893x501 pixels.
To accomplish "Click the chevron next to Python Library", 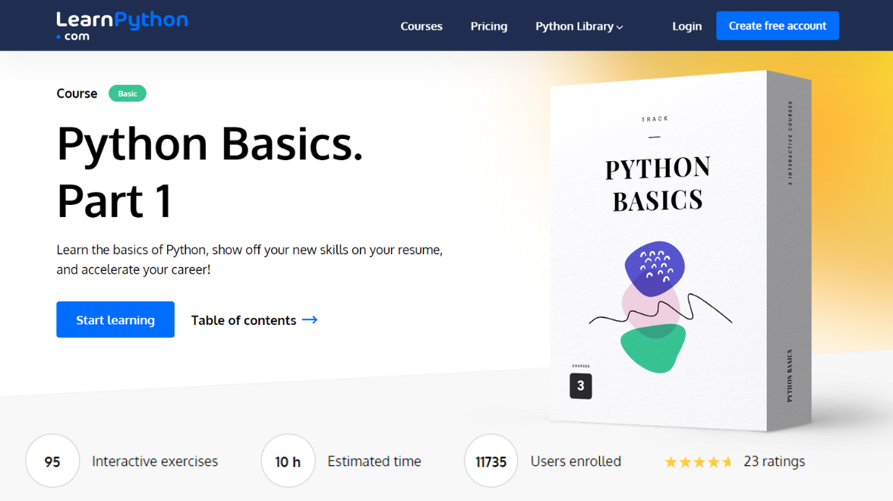I will tap(620, 27).
